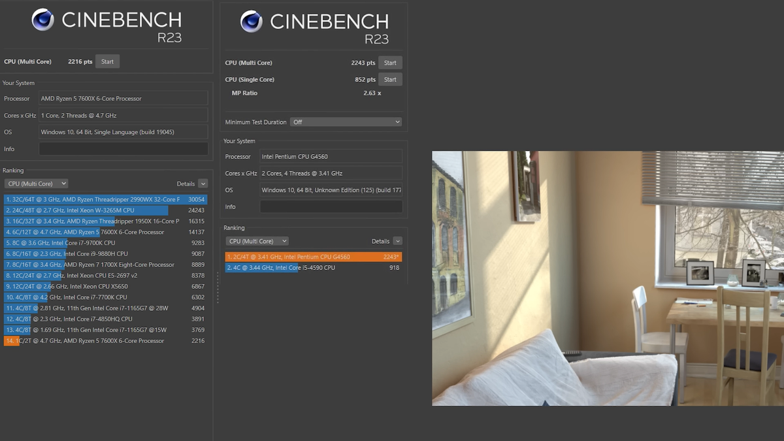784x441 pixels.
Task: Click the 852 pts single core score
Action: 365,80
